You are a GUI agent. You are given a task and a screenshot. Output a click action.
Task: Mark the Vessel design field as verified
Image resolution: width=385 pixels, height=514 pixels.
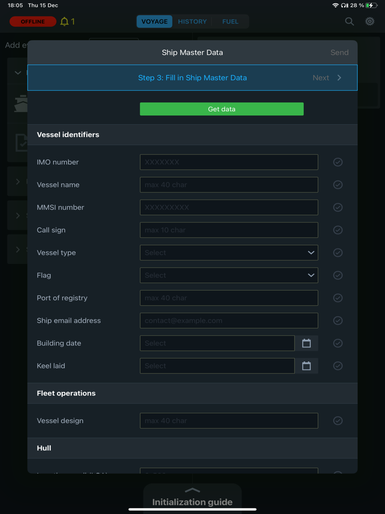pyautogui.click(x=337, y=421)
